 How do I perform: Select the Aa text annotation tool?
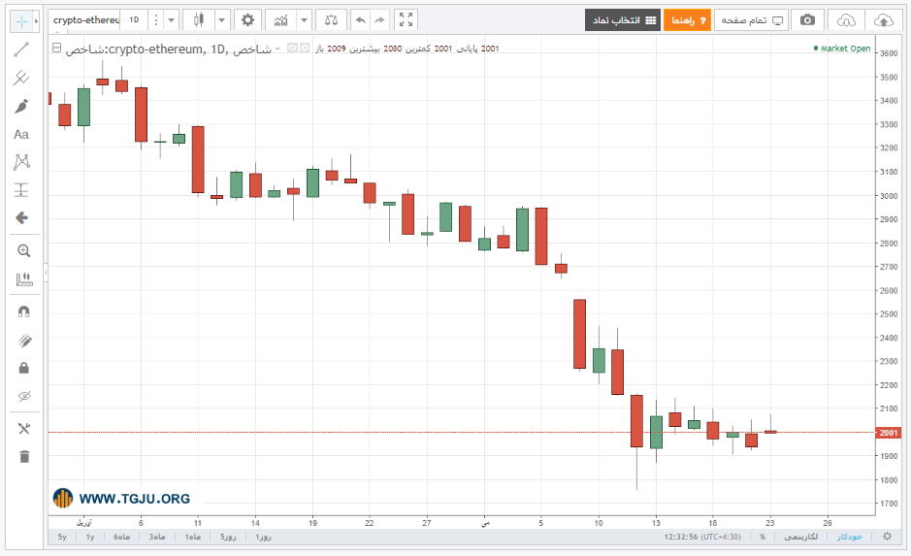point(21,134)
